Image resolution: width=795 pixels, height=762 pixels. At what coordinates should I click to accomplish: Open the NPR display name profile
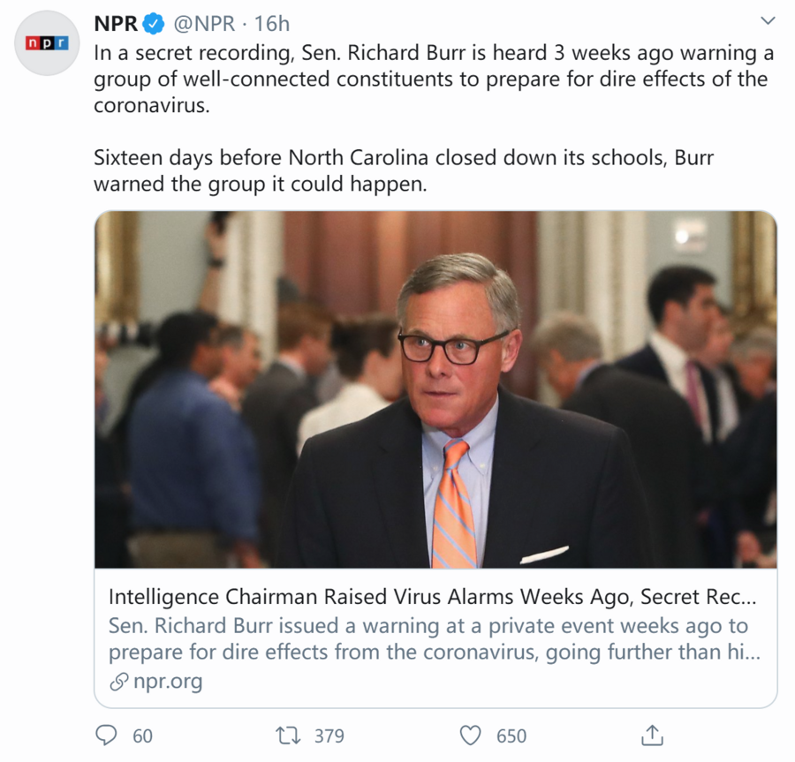(x=116, y=23)
